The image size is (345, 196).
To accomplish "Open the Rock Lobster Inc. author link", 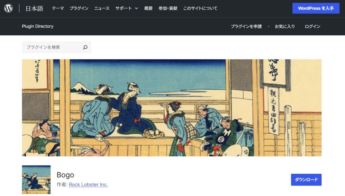I will pyautogui.click(x=88, y=185).
